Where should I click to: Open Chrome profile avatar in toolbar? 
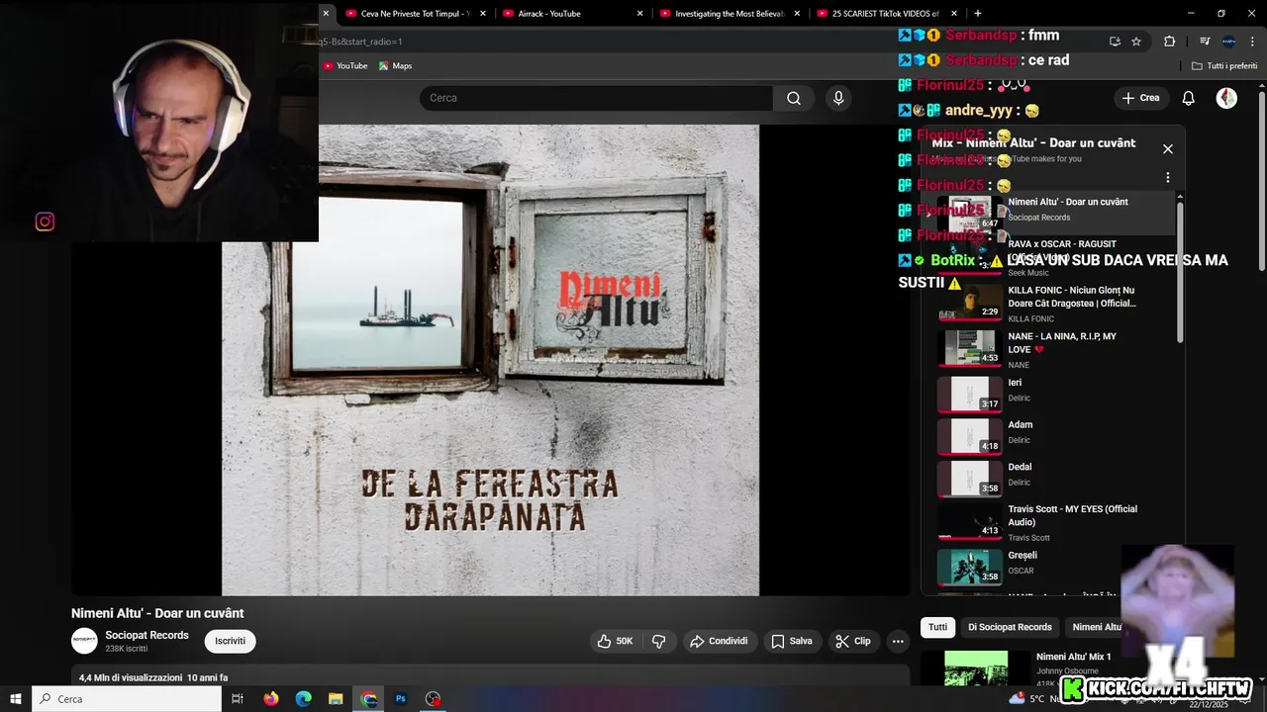tap(1228, 42)
